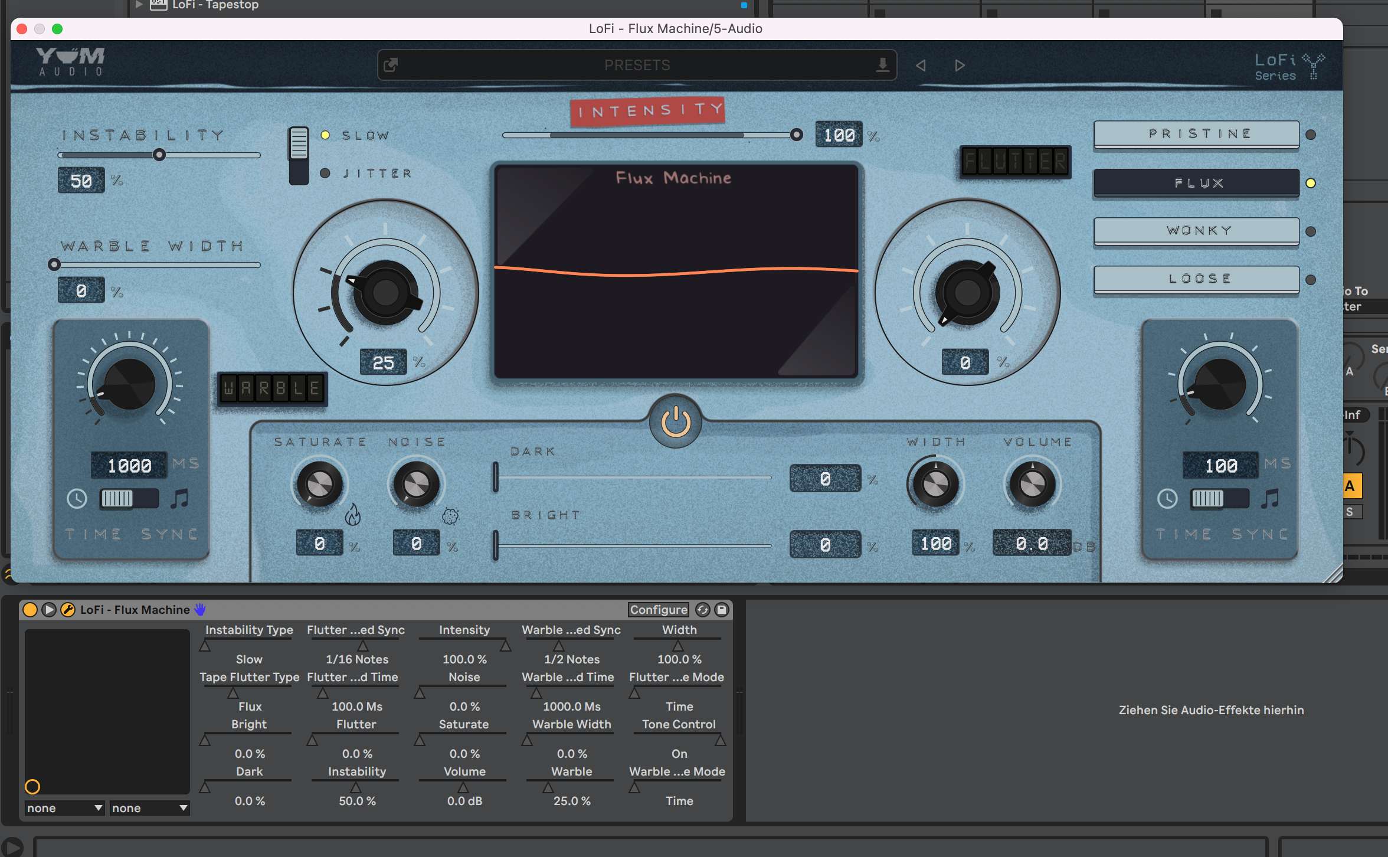Viewport: 1388px width, 857px height.
Task: Click the Intensity slider handle
Action: (x=796, y=135)
